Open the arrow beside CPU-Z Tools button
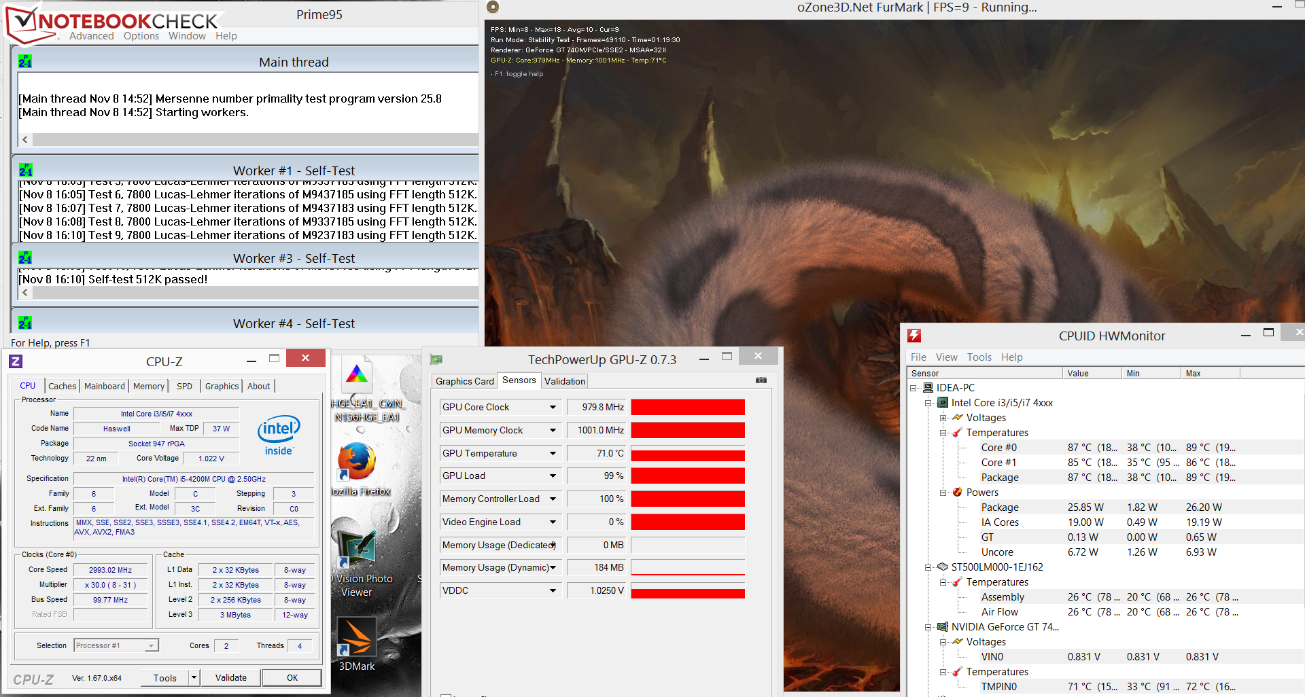This screenshot has width=1305, height=697. click(x=194, y=677)
